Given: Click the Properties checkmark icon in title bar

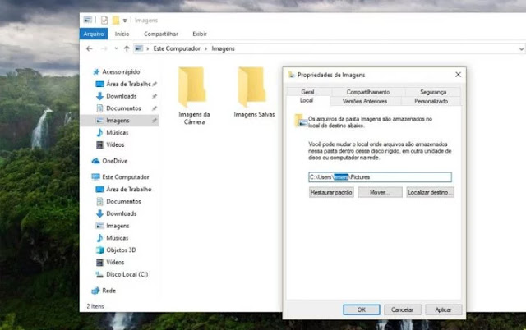Looking at the screenshot, I should [x=104, y=21].
